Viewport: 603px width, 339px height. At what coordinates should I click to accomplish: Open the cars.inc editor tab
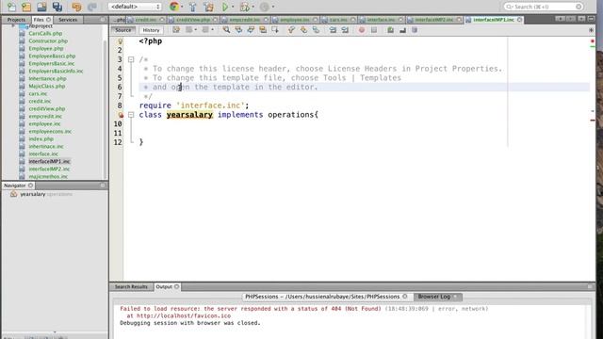point(338,20)
